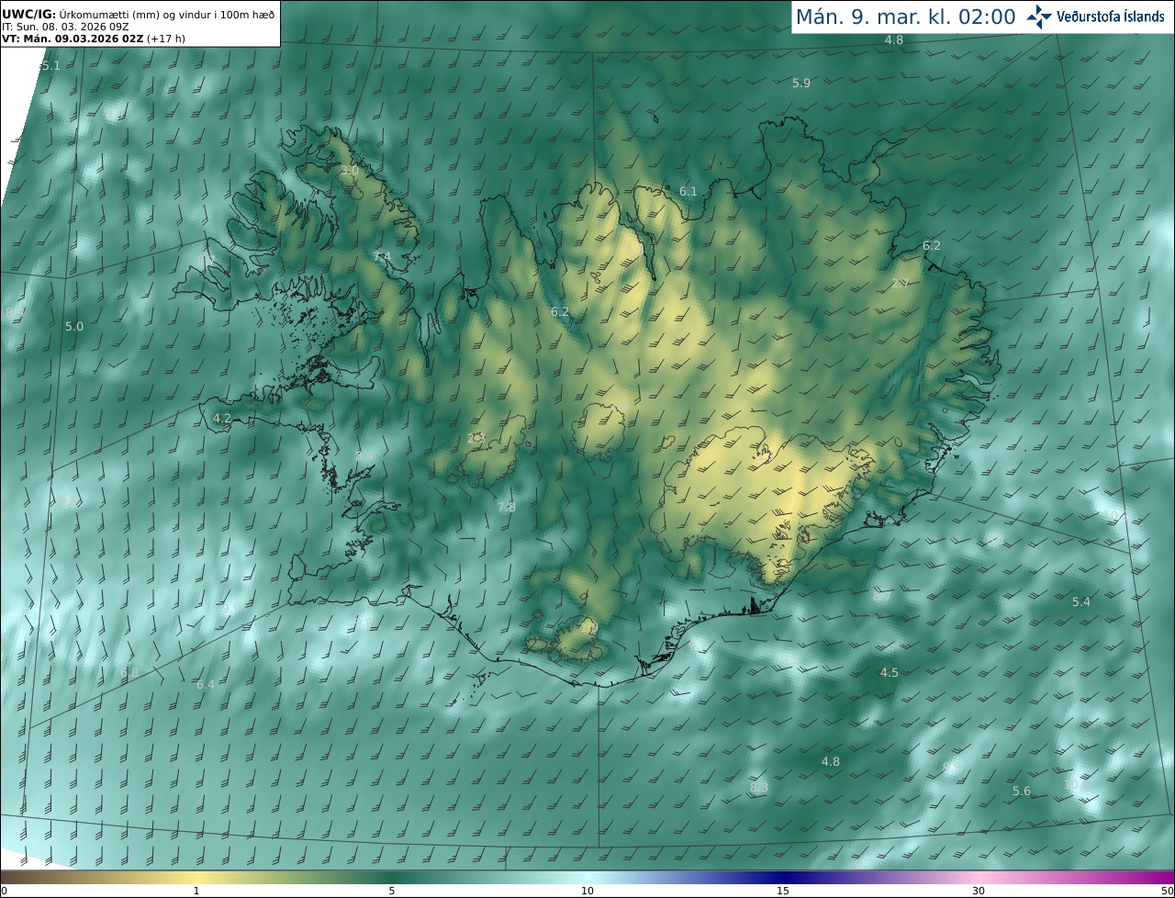Click the 6.1 value on the map
This screenshot has width=1175, height=898.
(x=688, y=192)
